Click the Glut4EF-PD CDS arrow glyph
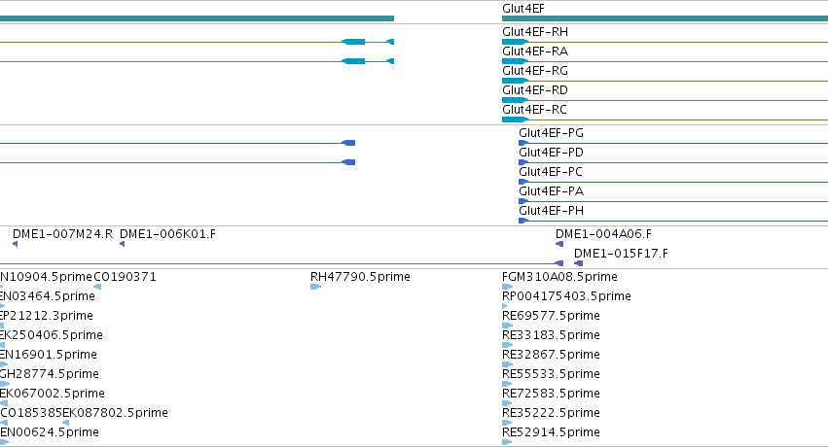The height and width of the screenshot is (447, 828). click(523, 162)
